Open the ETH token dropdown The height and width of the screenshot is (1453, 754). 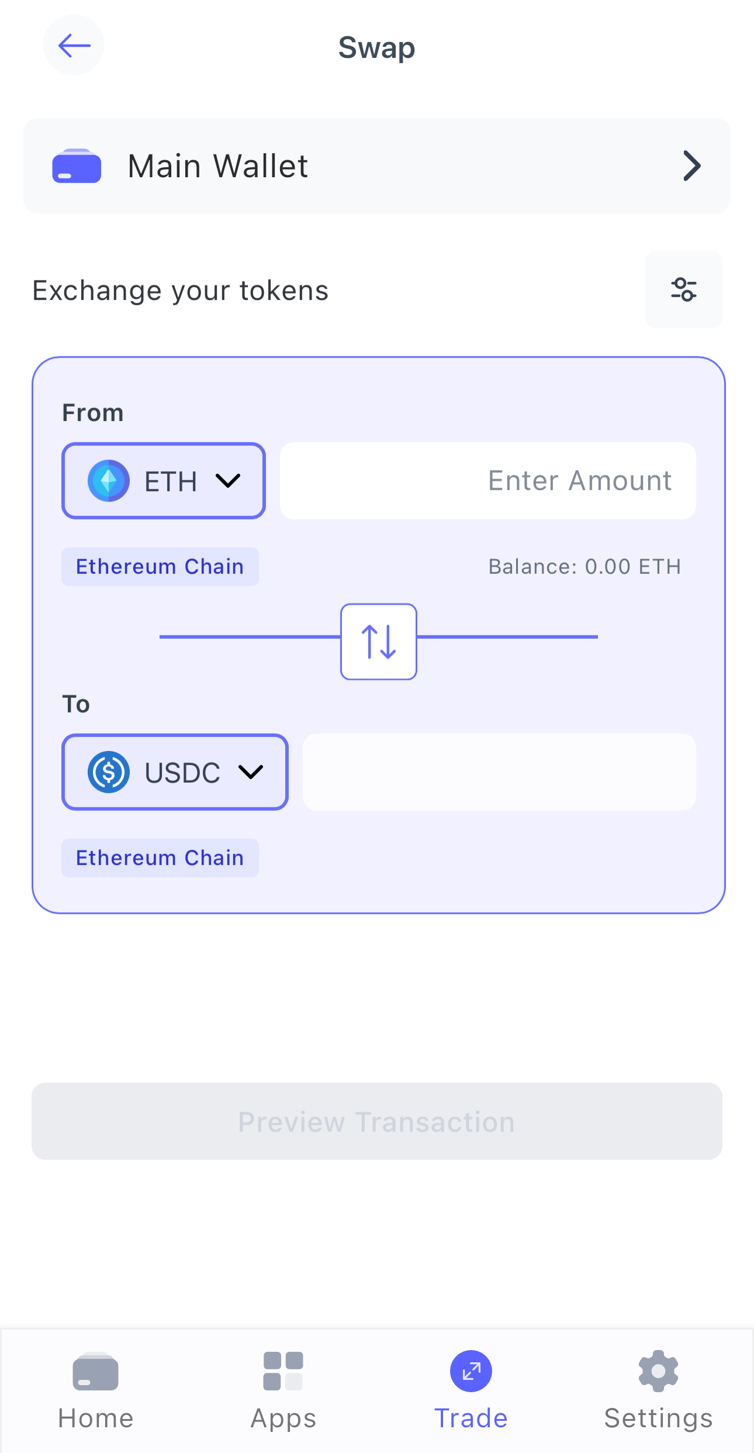(229, 481)
